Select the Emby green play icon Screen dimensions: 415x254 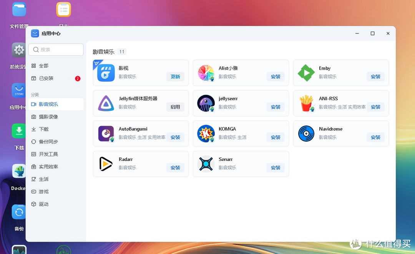tap(306, 73)
